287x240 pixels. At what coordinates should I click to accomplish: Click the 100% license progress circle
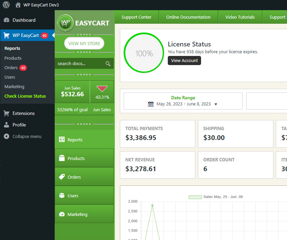pyautogui.click(x=144, y=53)
